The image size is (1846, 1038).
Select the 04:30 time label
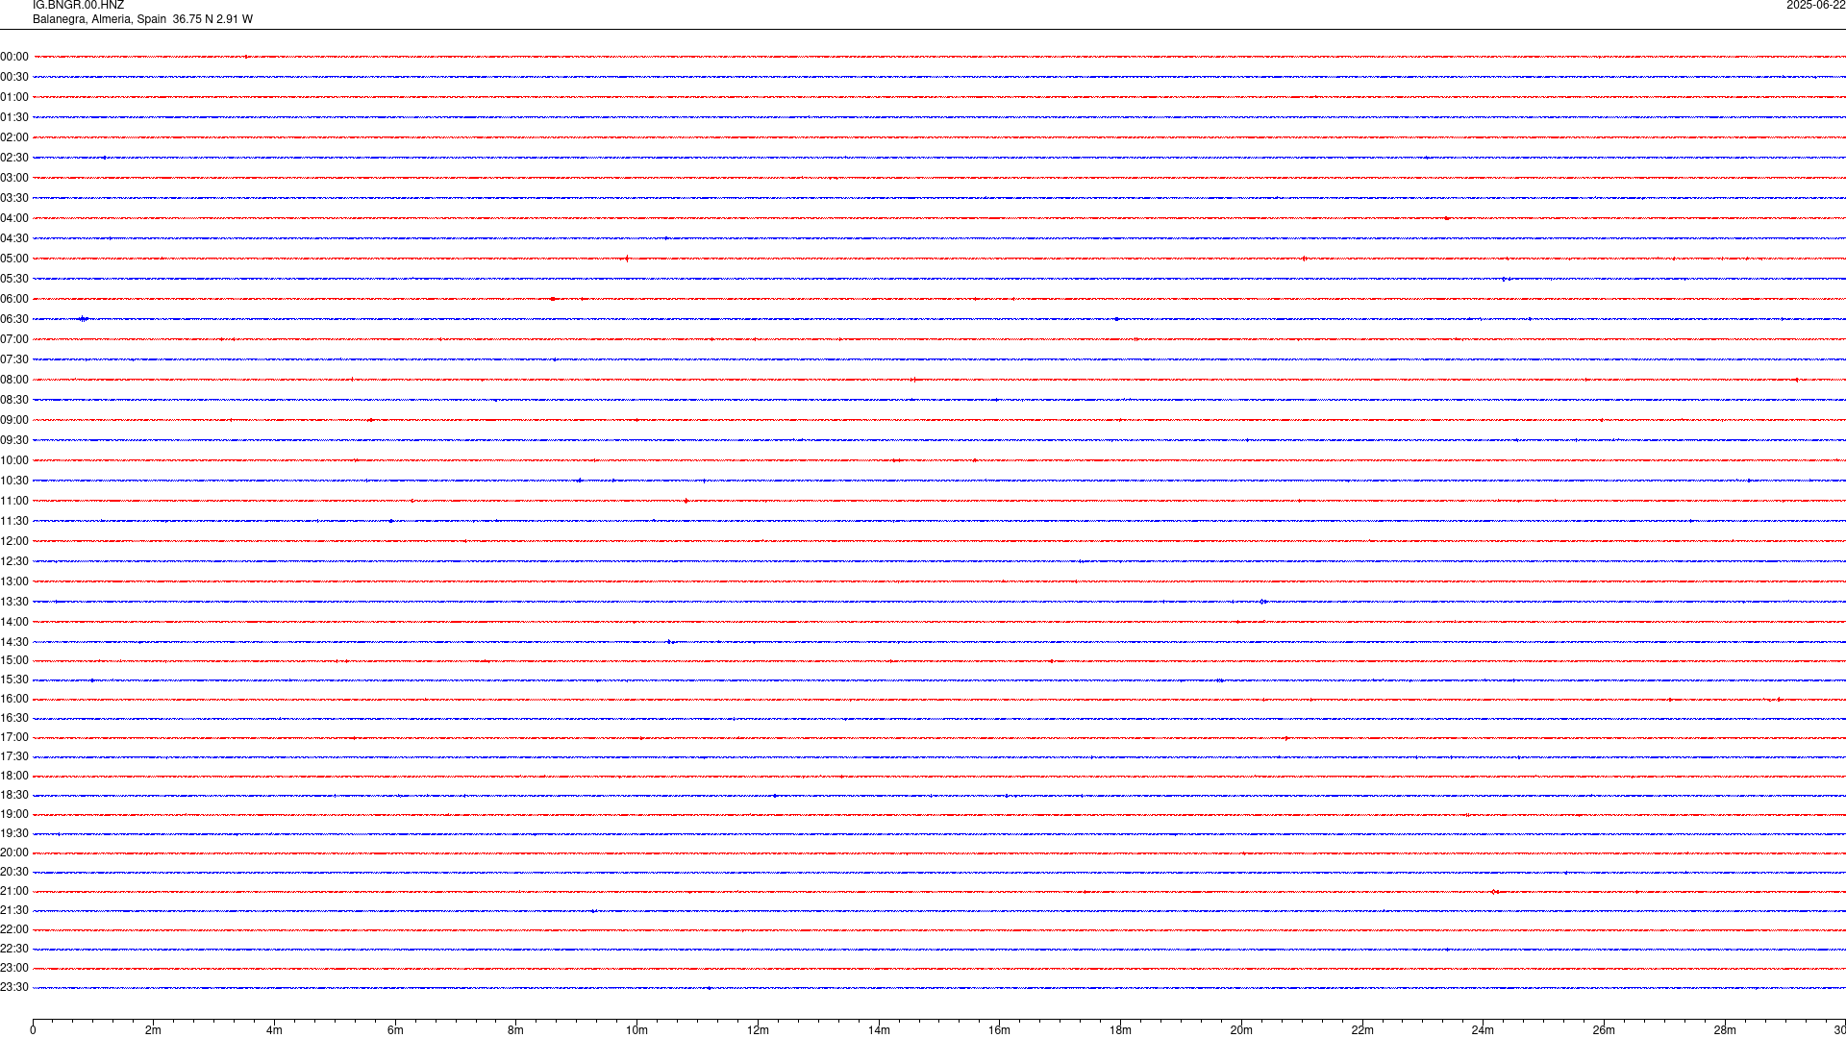click(14, 238)
